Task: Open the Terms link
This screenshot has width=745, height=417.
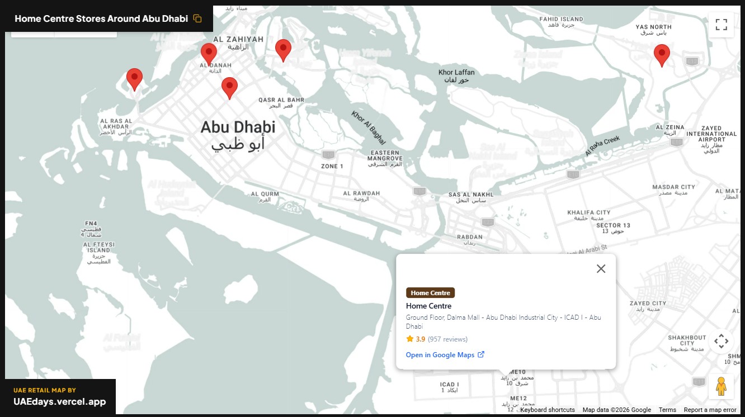Action: point(667,410)
